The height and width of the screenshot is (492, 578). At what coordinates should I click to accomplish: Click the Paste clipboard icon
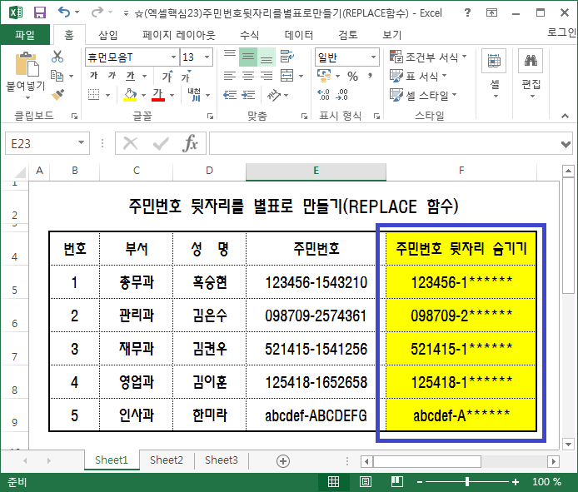pyautogui.click(x=27, y=64)
